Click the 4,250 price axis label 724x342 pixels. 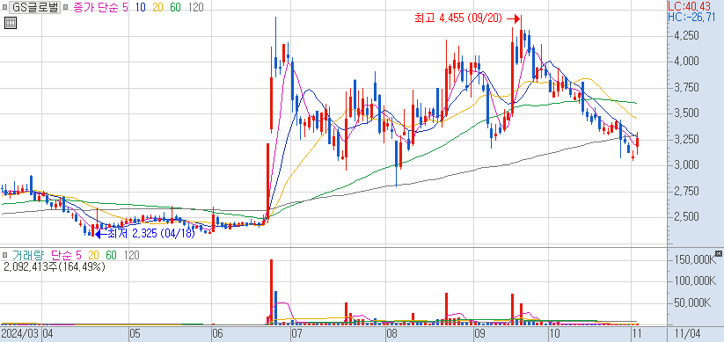click(x=685, y=35)
